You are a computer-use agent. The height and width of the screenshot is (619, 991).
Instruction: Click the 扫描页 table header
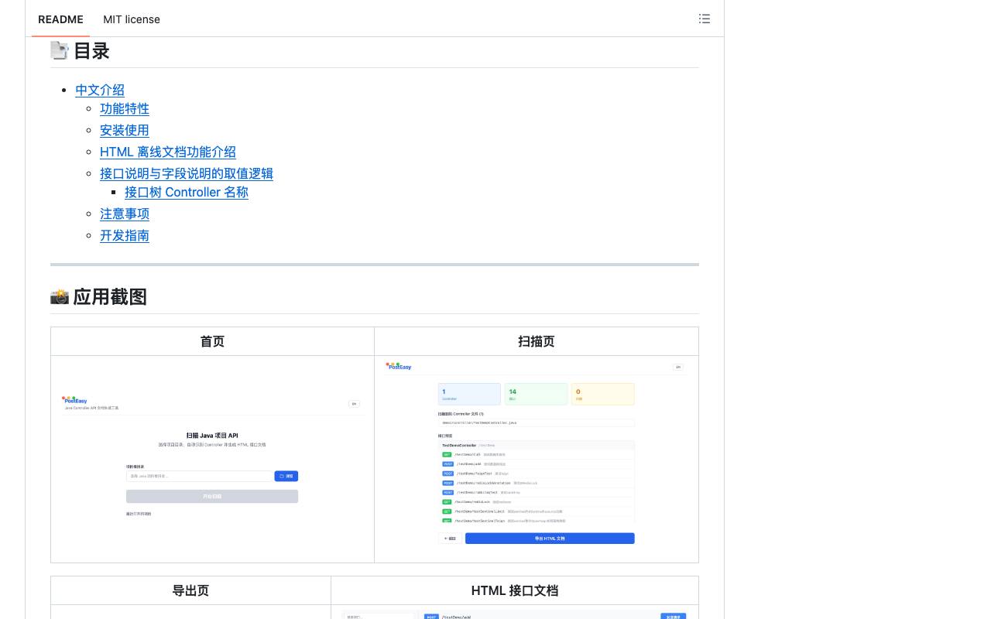(x=537, y=341)
